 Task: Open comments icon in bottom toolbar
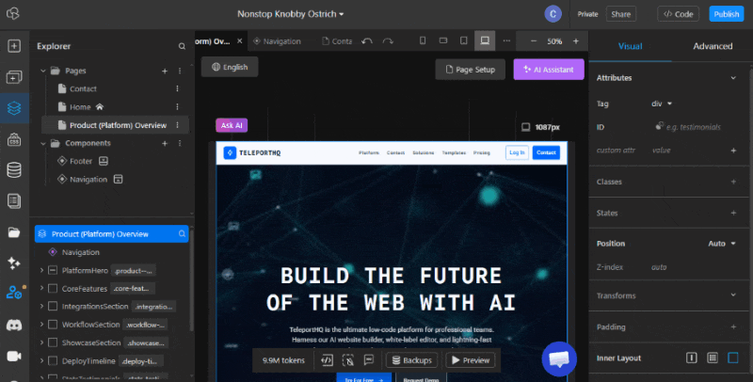(x=369, y=360)
